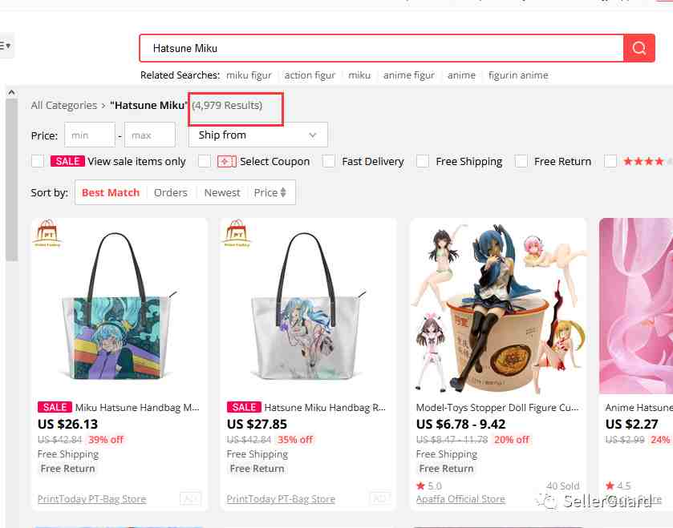
Task: Click the scroll-up arrow at left scrollbar top
Action: click(x=11, y=92)
